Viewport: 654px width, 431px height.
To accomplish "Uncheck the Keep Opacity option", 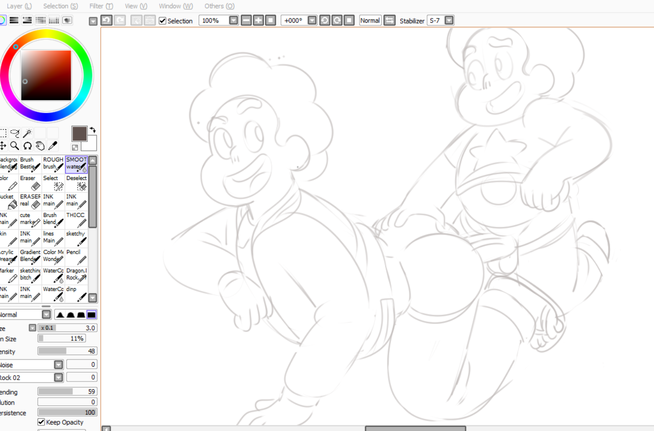I will click(x=41, y=422).
